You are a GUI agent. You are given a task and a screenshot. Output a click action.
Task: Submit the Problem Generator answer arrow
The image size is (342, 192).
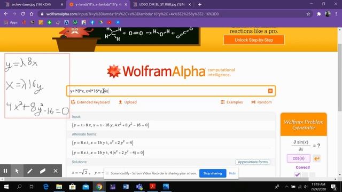click(317, 158)
